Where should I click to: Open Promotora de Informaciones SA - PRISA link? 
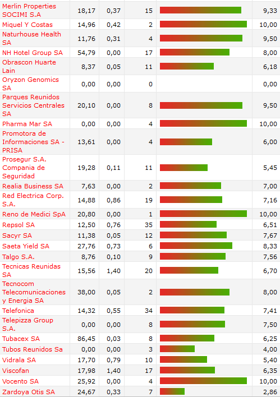click(x=33, y=142)
